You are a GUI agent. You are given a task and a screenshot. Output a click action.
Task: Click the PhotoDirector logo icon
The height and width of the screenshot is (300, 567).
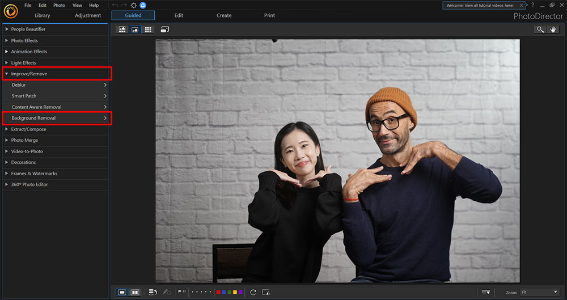[x=11, y=11]
